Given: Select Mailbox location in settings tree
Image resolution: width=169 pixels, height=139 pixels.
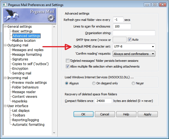Looking at the screenshot, I should pos(24,41).
